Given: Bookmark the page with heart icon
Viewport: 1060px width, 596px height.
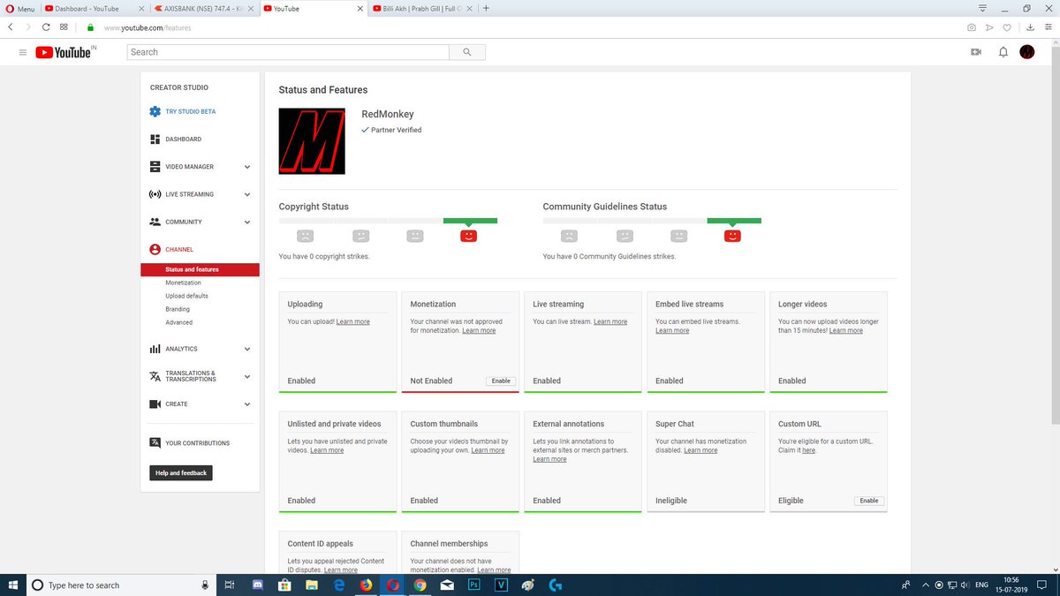Looking at the screenshot, I should 1006,27.
